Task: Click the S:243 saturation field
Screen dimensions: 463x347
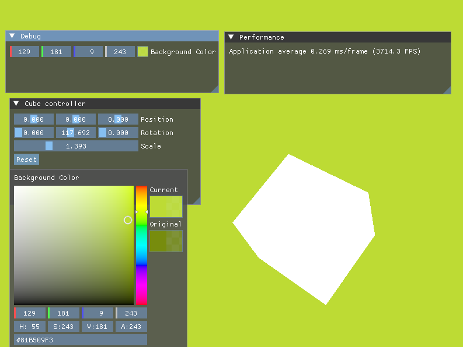Action: click(x=64, y=327)
